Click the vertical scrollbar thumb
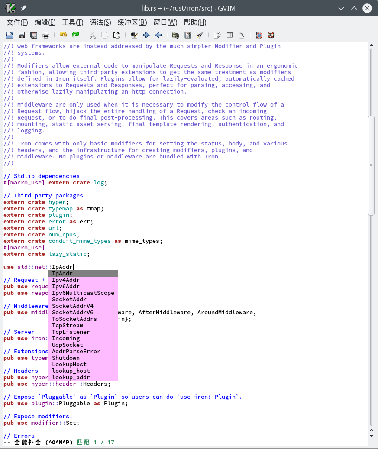Viewport: 378px width, 449px height. pyautogui.click(x=371, y=165)
